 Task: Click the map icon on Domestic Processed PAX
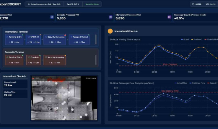coord(111,17)
